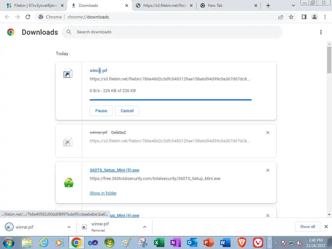Expand options for removed winrar.pif in shelf

(x=145, y=227)
